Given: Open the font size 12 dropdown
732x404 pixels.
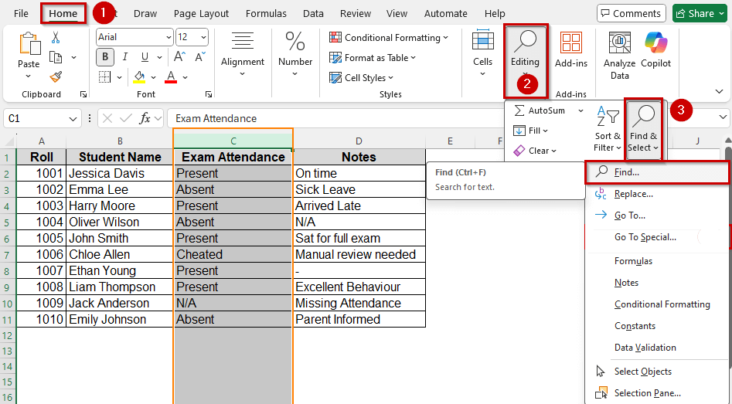Looking at the screenshot, I should (203, 37).
